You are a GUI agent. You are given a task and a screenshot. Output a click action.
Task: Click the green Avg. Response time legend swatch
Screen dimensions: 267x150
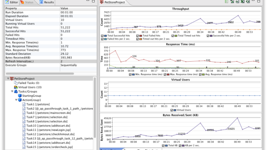pyautogui.click(x=203, y=75)
